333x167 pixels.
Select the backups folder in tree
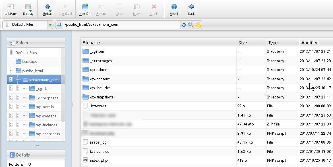[29, 61]
